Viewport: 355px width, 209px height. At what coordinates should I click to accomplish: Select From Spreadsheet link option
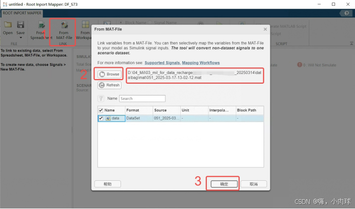pos(41,31)
